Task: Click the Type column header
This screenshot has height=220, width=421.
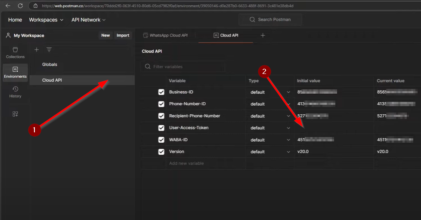Action: coord(254,81)
